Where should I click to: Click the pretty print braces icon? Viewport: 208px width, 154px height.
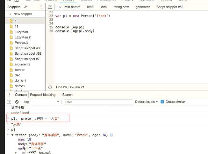(x=50, y=87)
